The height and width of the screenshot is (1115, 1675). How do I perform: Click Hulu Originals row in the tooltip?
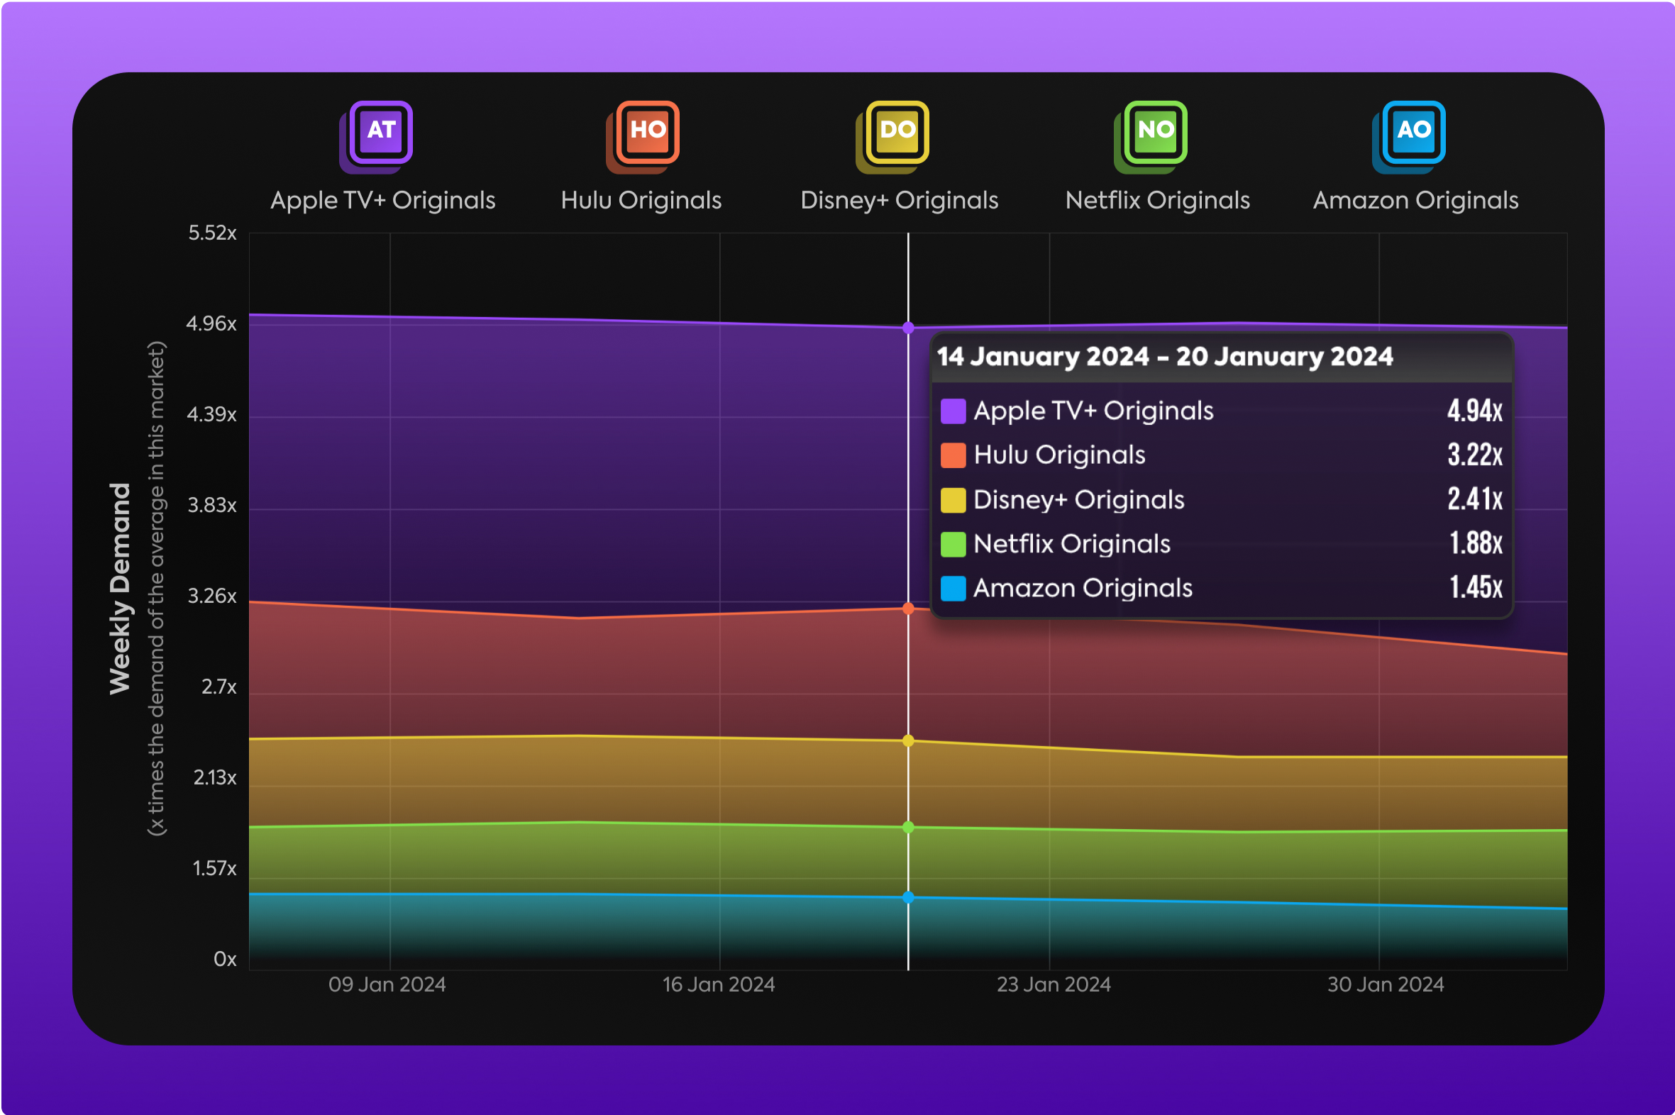click(1222, 455)
